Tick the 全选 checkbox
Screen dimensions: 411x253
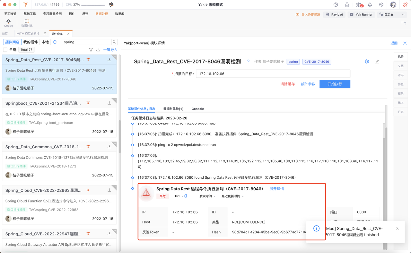point(5,50)
